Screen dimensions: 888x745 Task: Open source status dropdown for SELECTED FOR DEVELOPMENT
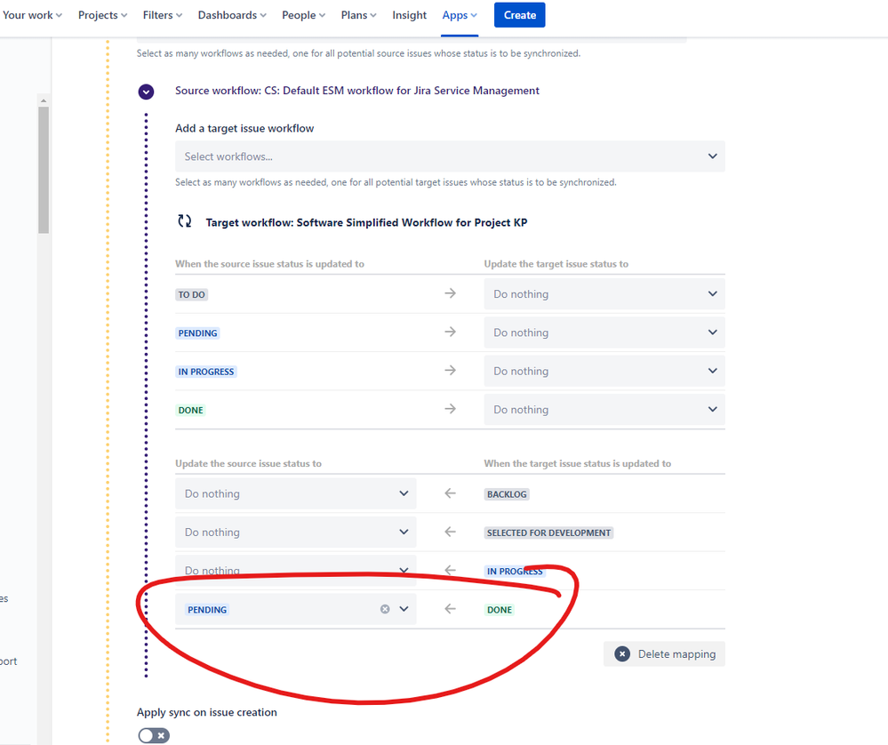(296, 532)
